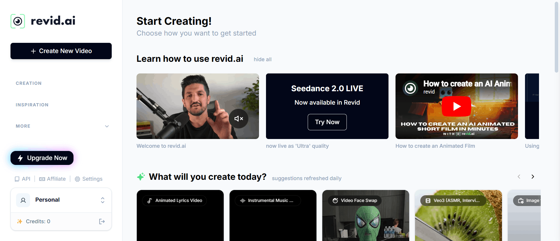
Task: Click the Affiliate money icon
Action: coord(42,179)
